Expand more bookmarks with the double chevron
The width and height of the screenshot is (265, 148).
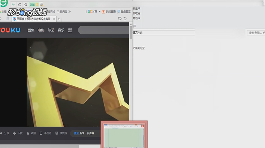(x=69, y=12)
